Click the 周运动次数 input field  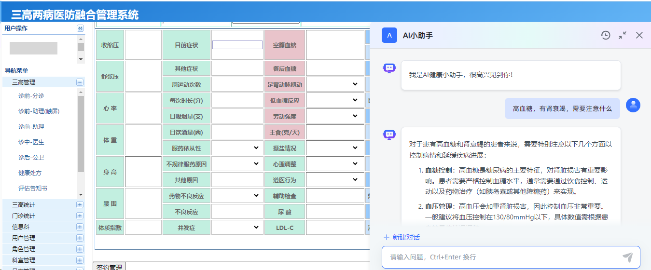coord(237,84)
